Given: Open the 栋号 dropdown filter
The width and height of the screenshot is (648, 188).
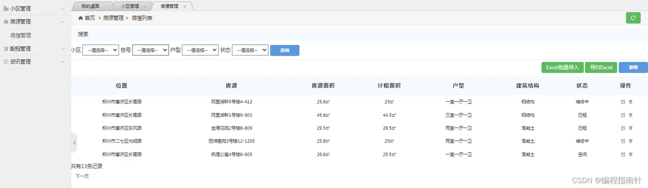Looking at the screenshot, I should pos(150,50).
